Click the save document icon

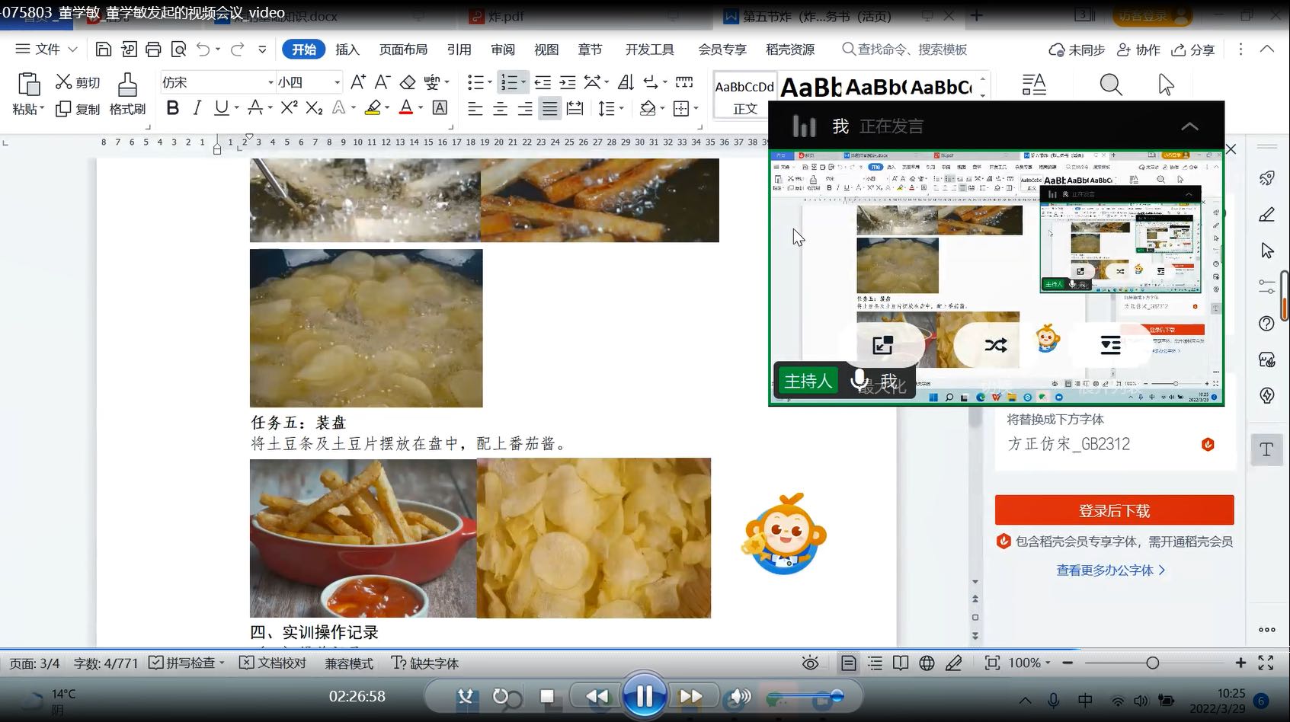[x=104, y=50]
